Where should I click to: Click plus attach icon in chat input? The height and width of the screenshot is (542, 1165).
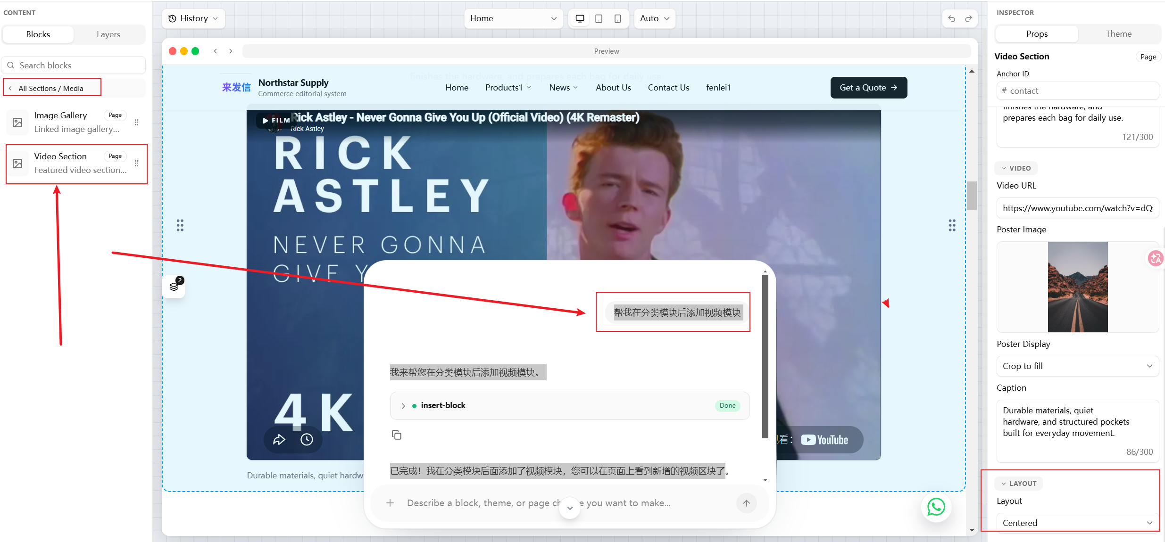tap(390, 503)
